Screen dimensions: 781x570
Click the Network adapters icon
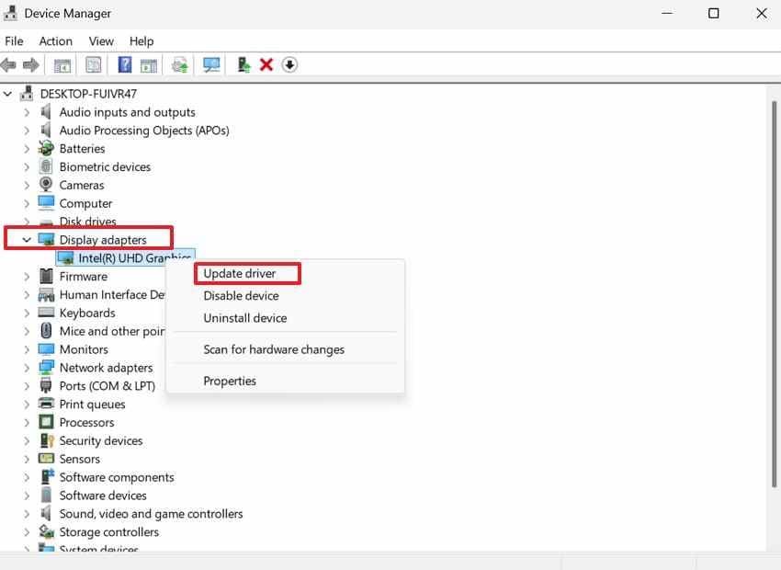click(46, 367)
